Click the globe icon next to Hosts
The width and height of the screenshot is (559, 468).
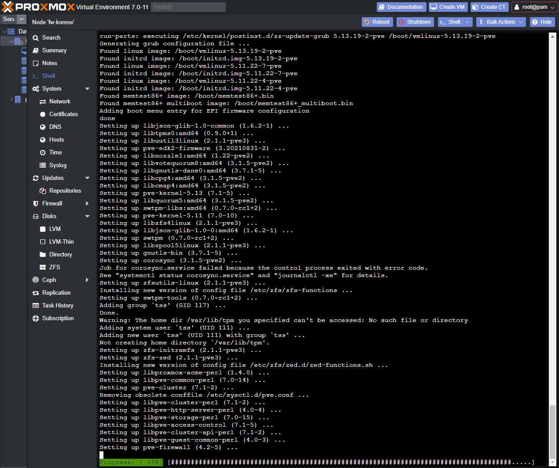pyautogui.click(x=43, y=140)
